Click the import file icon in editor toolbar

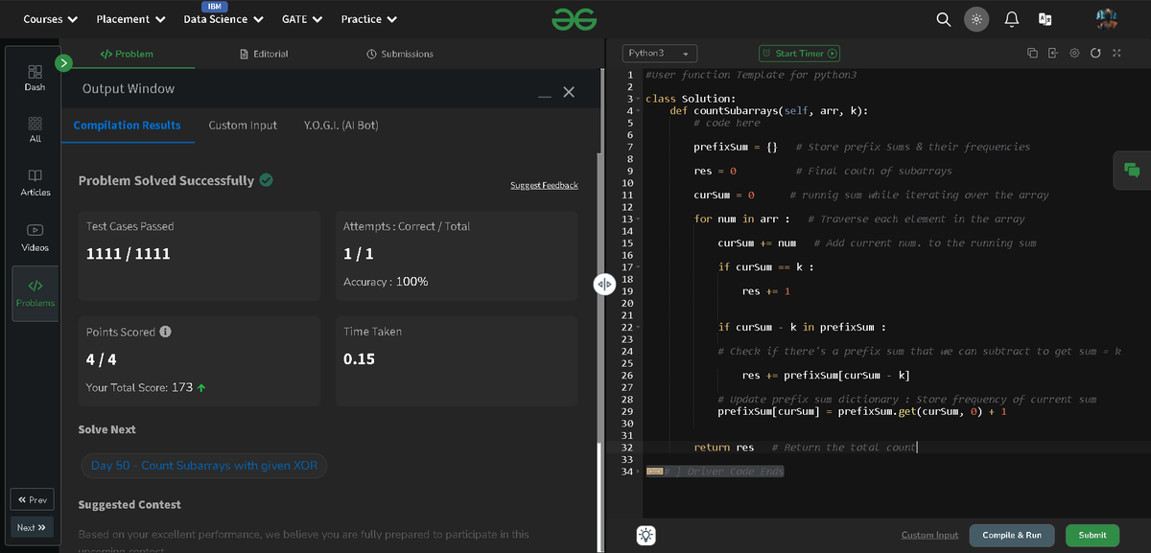coord(1053,54)
